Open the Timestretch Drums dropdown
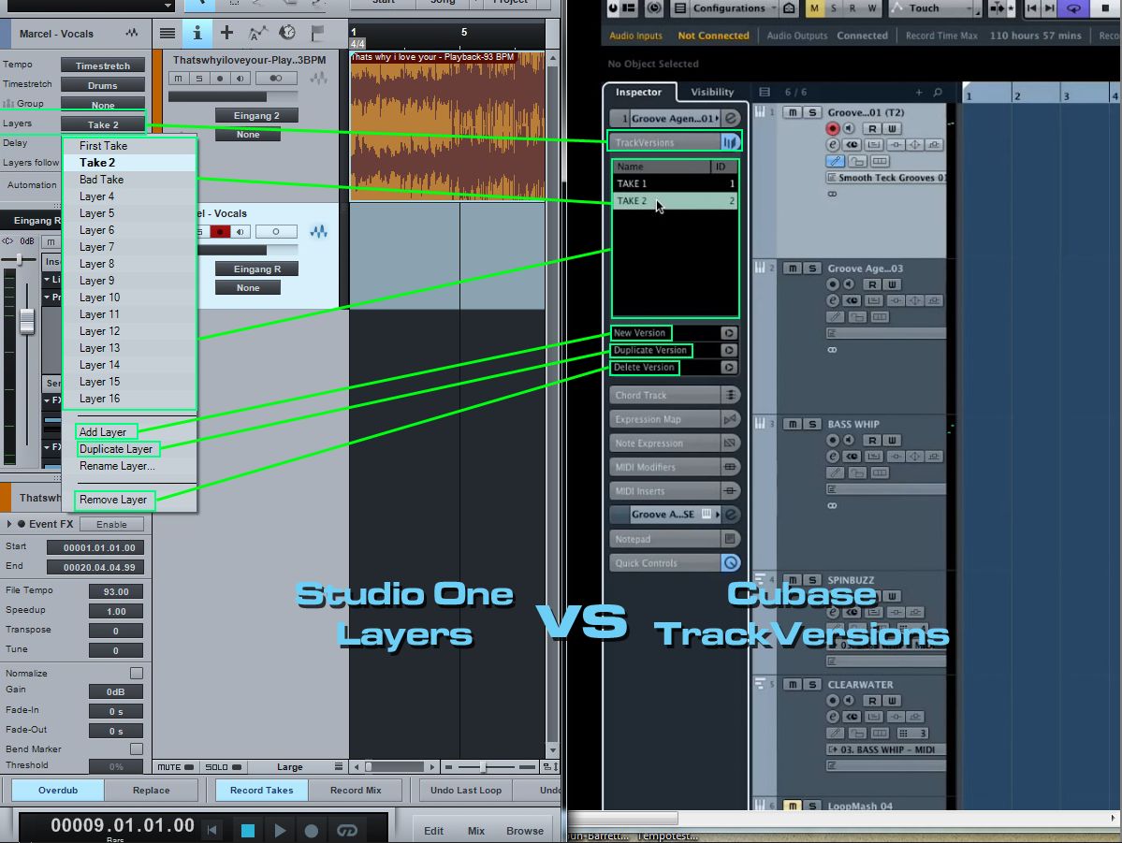 tap(103, 85)
